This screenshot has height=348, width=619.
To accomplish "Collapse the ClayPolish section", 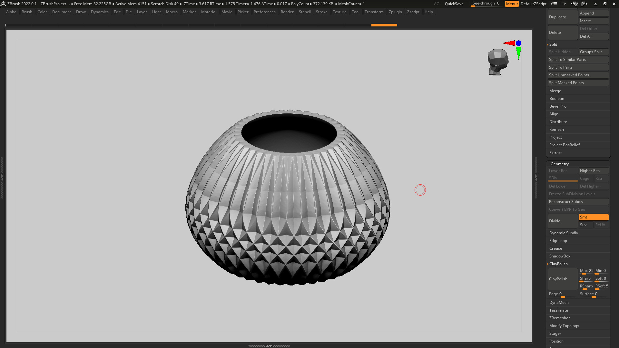I will 558,264.
